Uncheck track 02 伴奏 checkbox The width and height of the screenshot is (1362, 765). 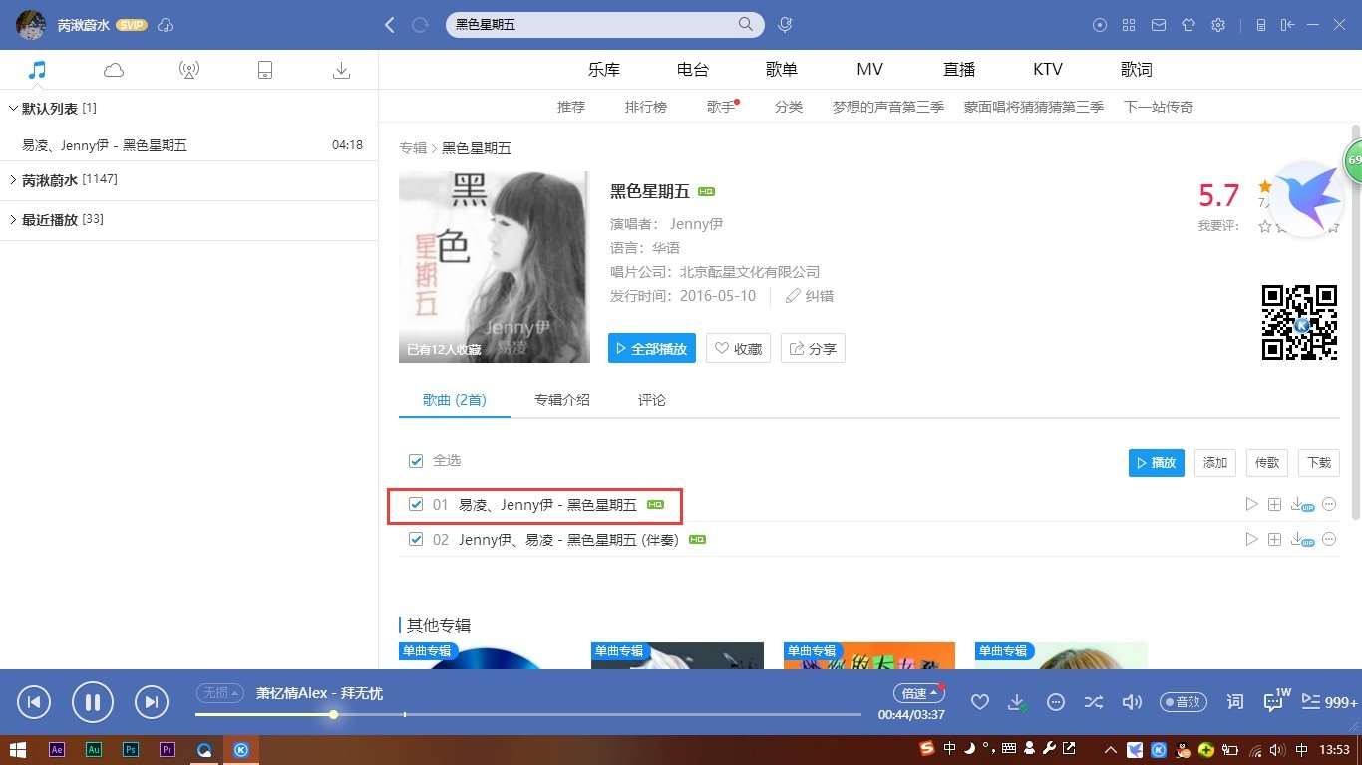click(416, 539)
